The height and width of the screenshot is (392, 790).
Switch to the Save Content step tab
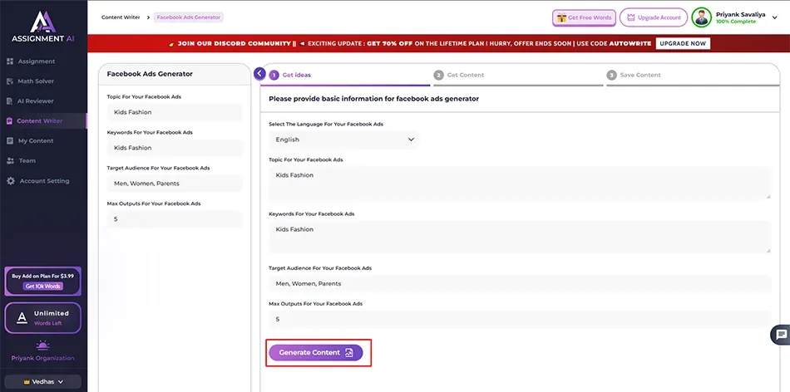(x=639, y=75)
